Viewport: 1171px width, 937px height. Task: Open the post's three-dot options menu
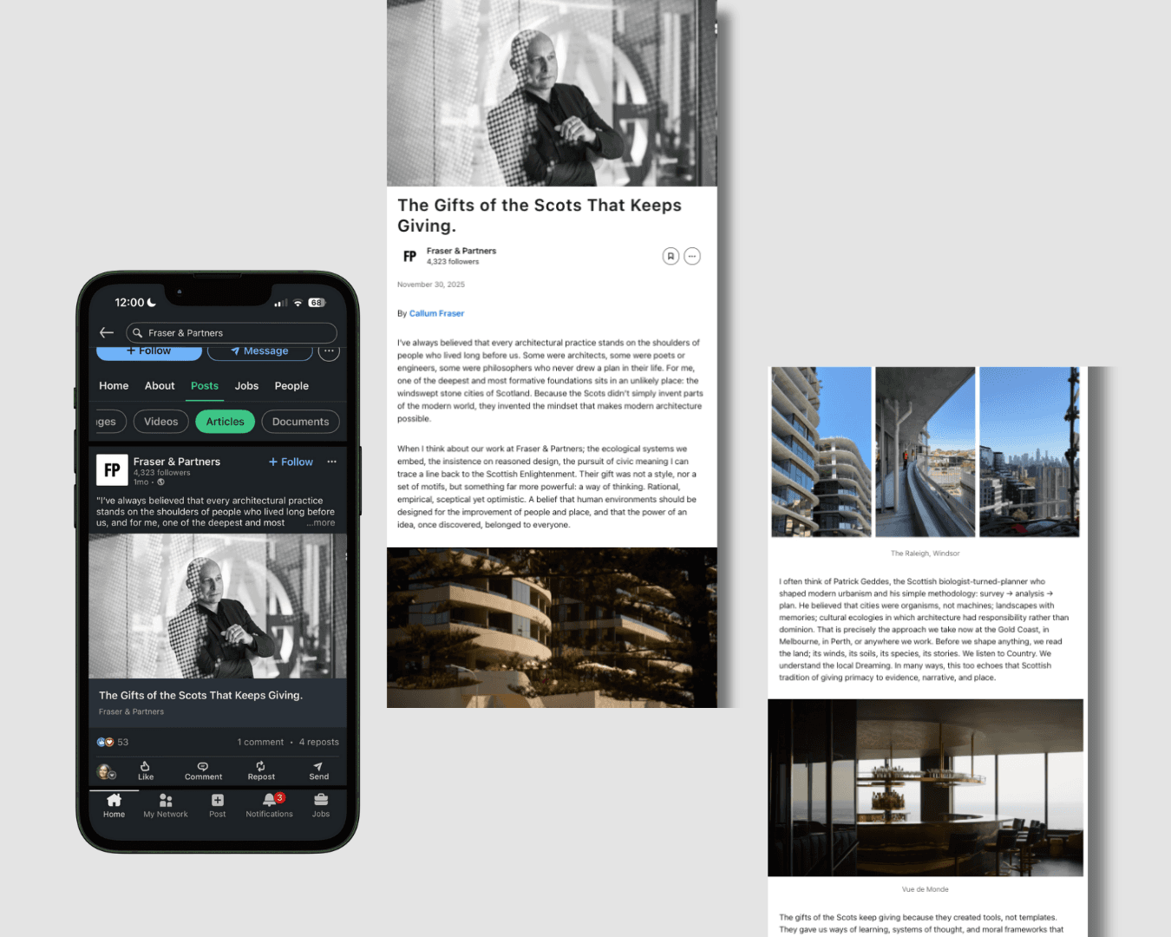(331, 462)
